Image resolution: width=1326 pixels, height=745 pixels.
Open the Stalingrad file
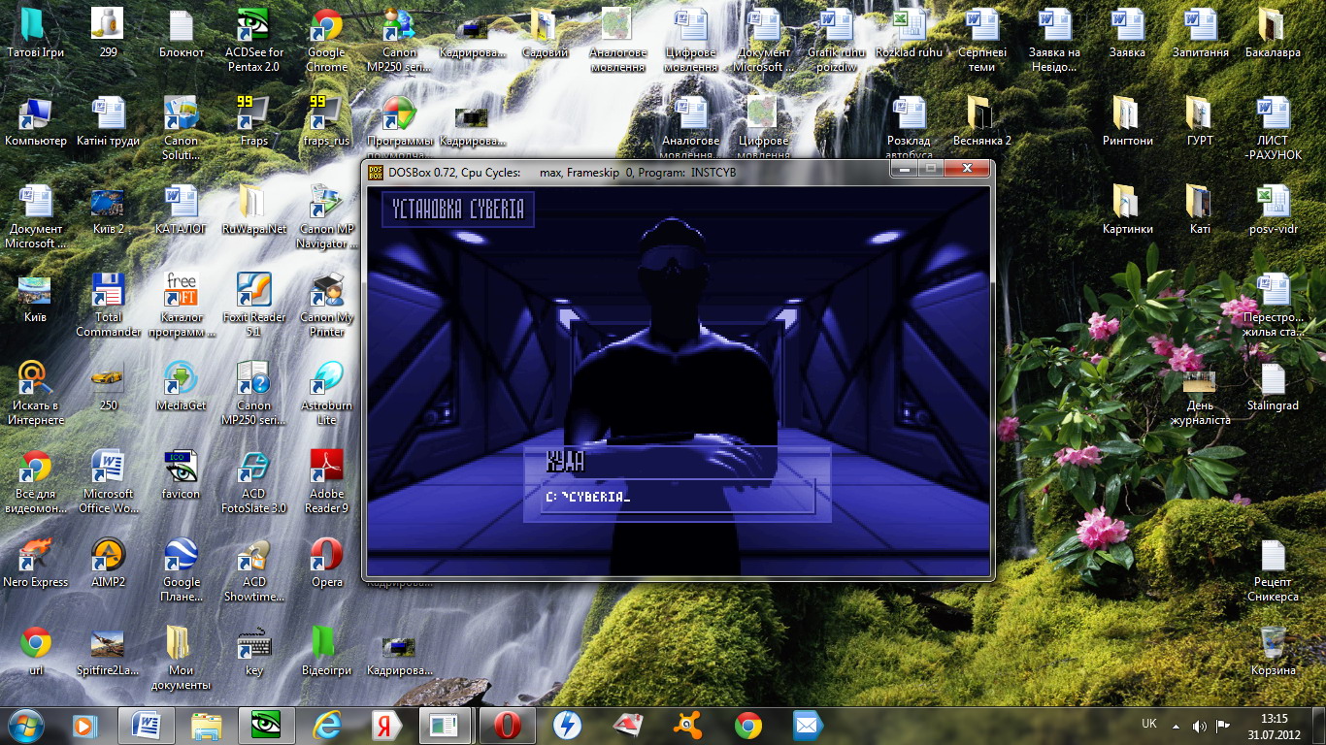[1273, 388]
